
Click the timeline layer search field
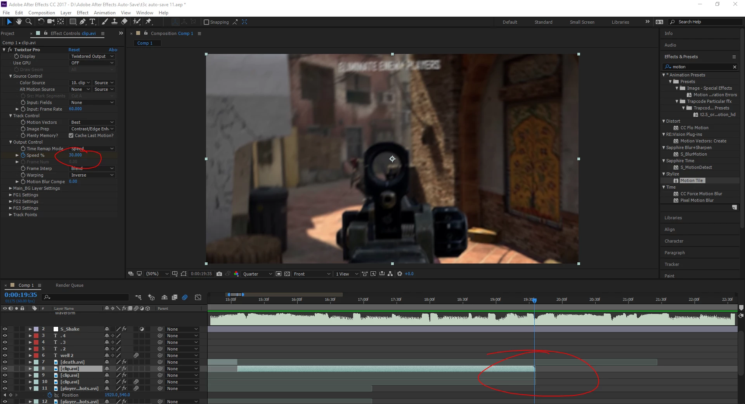85,297
